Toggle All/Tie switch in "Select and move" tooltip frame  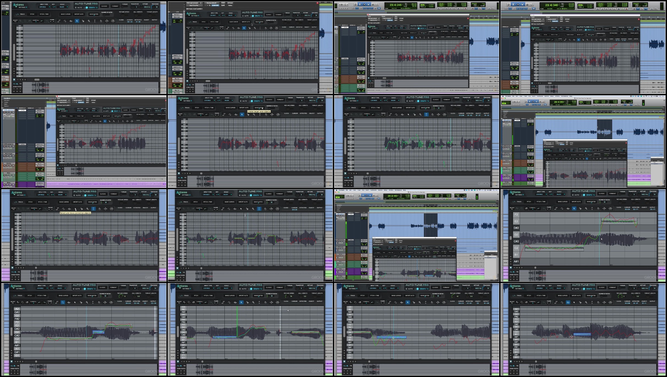(x=15, y=272)
